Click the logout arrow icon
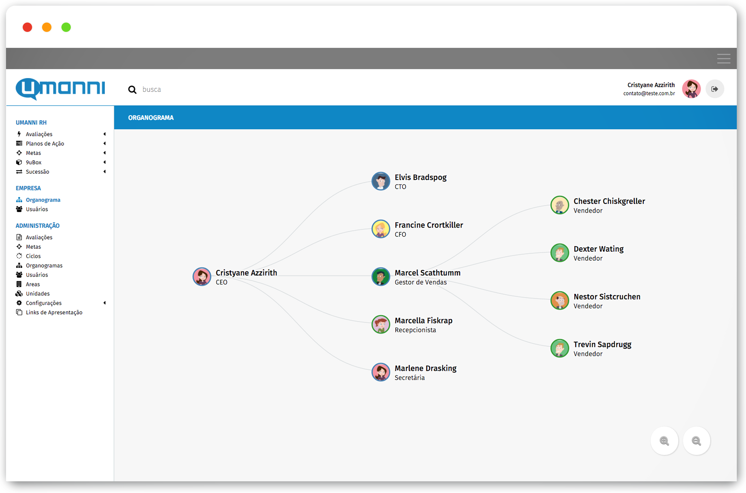The width and height of the screenshot is (746, 493). click(714, 89)
